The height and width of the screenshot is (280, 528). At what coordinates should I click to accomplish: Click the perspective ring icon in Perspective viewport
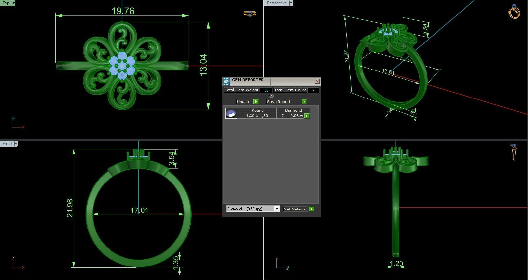tap(514, 12)
